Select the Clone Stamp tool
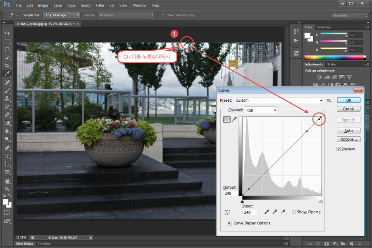The height and width of the screenshot is (248, 372). point(7,98)
